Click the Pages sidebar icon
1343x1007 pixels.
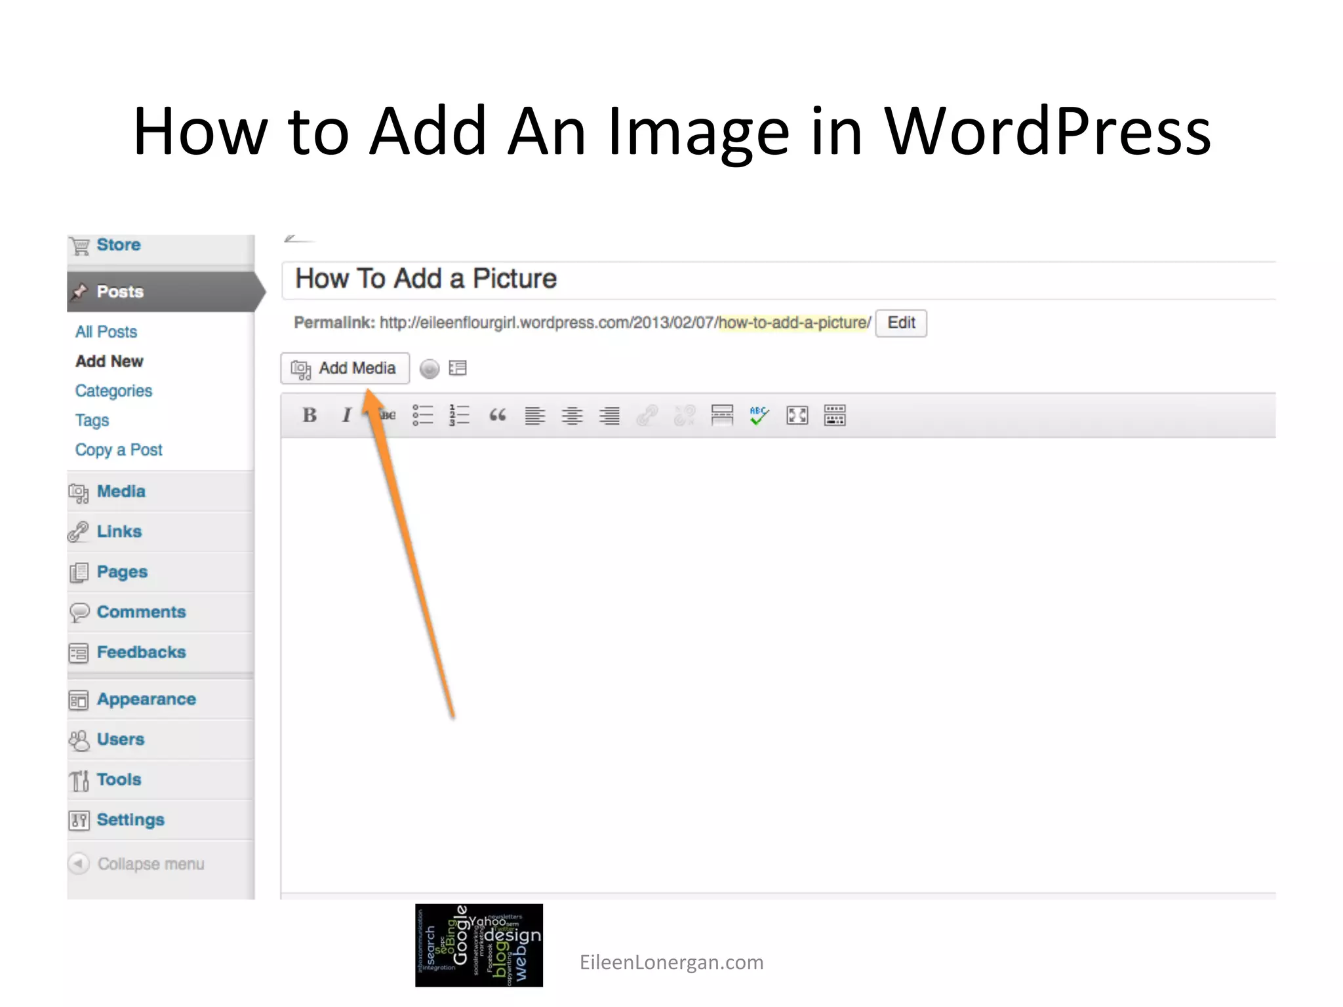79,572
